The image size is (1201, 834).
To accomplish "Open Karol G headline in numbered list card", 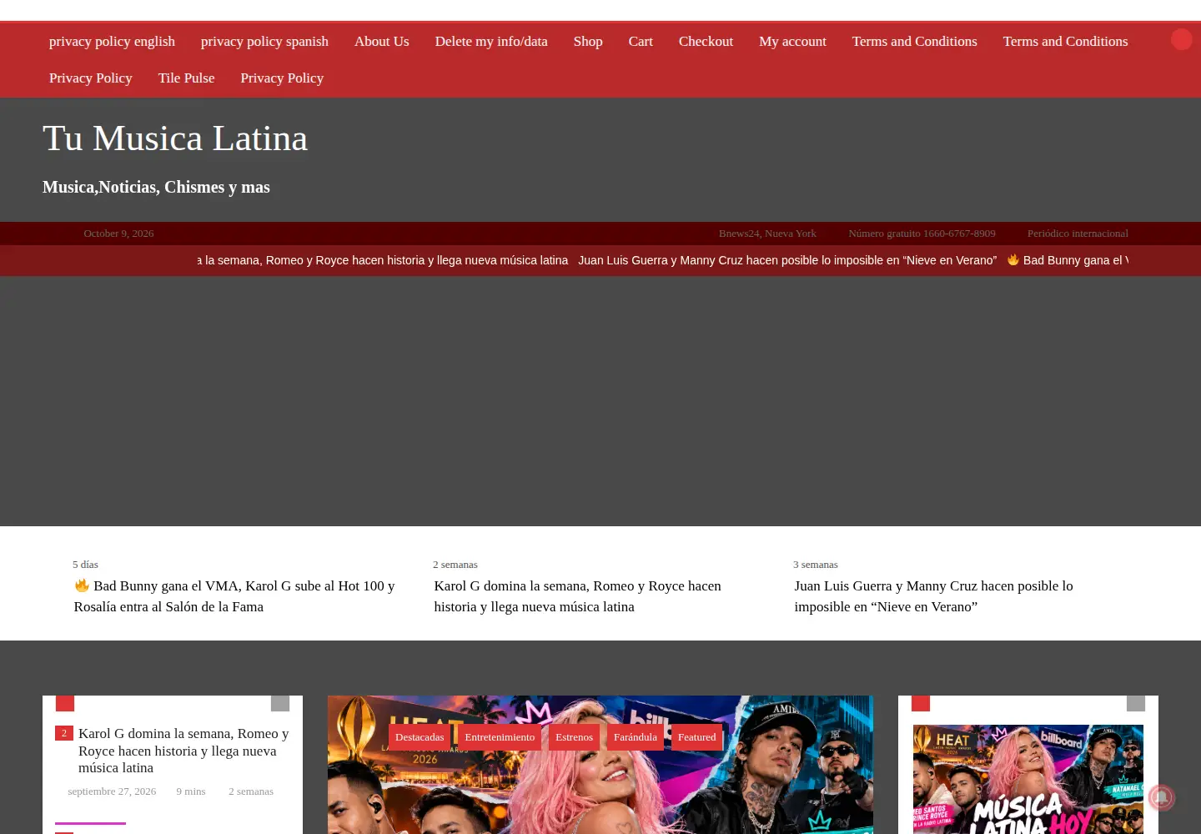I will pos(183,751).
